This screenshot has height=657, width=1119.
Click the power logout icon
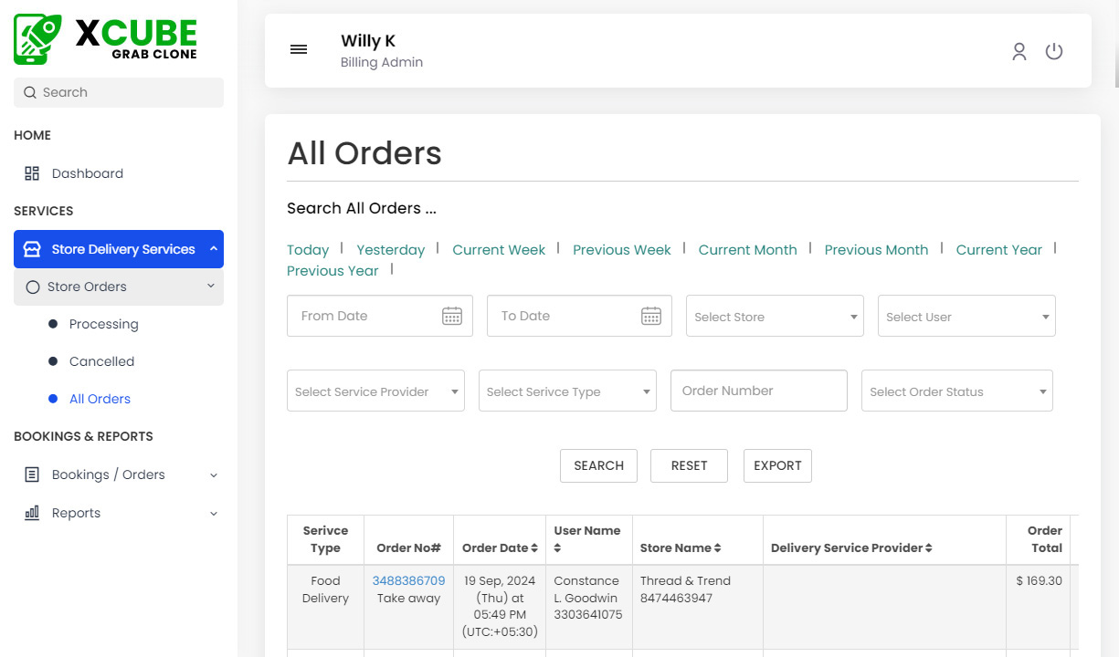coord(1054,52)
